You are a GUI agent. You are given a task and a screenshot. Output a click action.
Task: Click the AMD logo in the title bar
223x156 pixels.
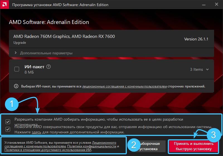(x=4, y=5)
